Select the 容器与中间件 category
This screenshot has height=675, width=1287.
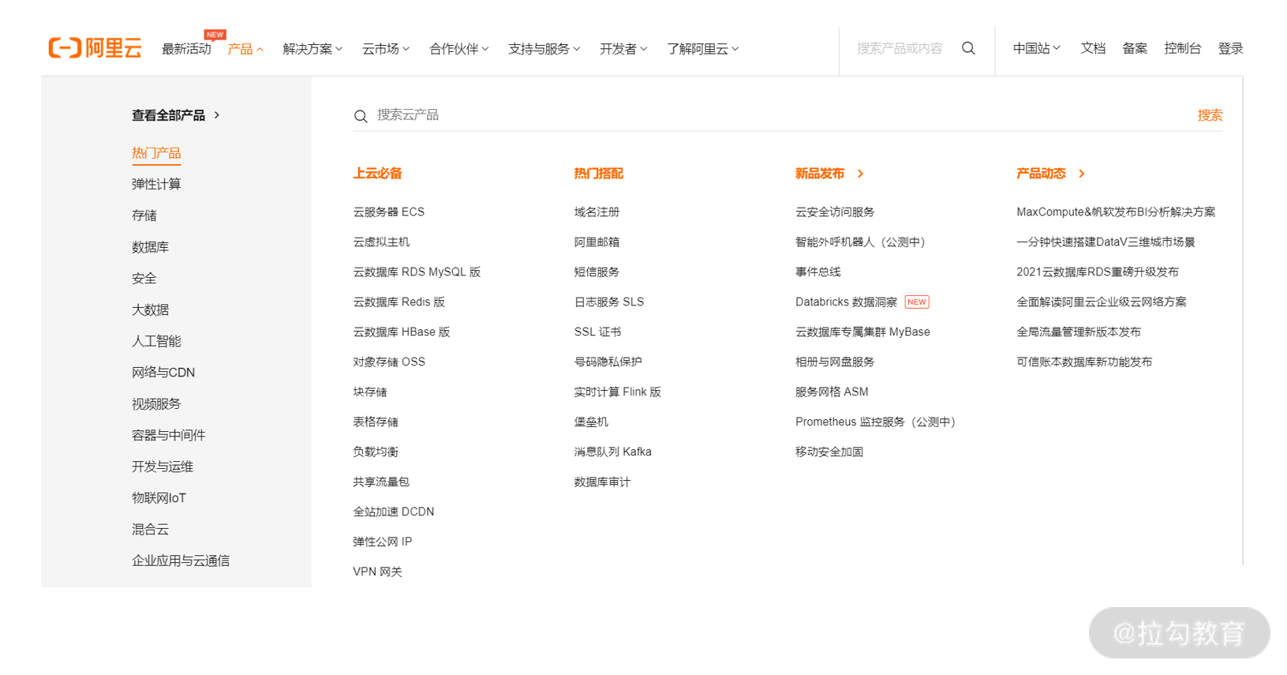(168, 435)
